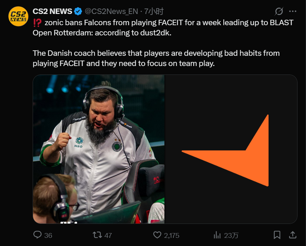
Task: Open the view analytics bar chart icon
Action: coord(217,235)
